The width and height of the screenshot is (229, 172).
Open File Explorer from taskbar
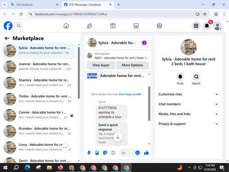point(49,167)
